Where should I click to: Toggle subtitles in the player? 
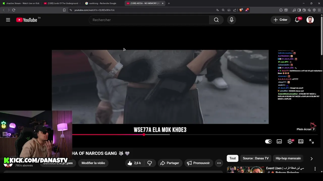coord(279,141)
